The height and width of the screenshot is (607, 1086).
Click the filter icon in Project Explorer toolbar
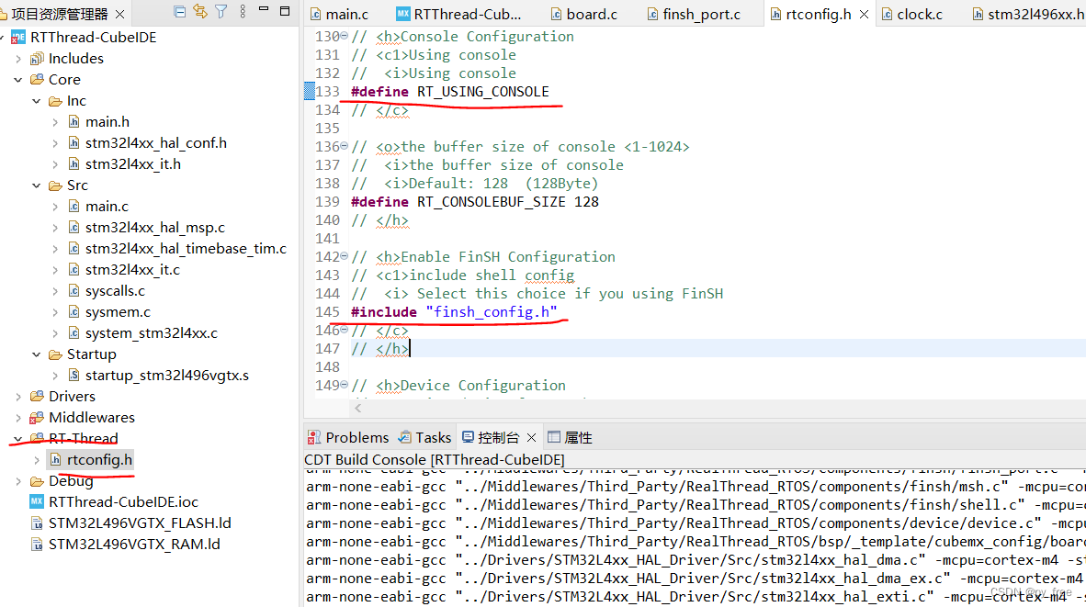[221, 10]
